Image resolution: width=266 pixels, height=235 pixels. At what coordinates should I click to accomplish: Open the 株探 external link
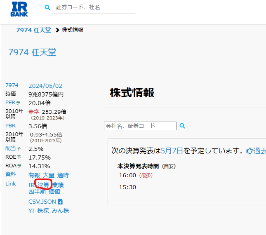pos(43,211)
